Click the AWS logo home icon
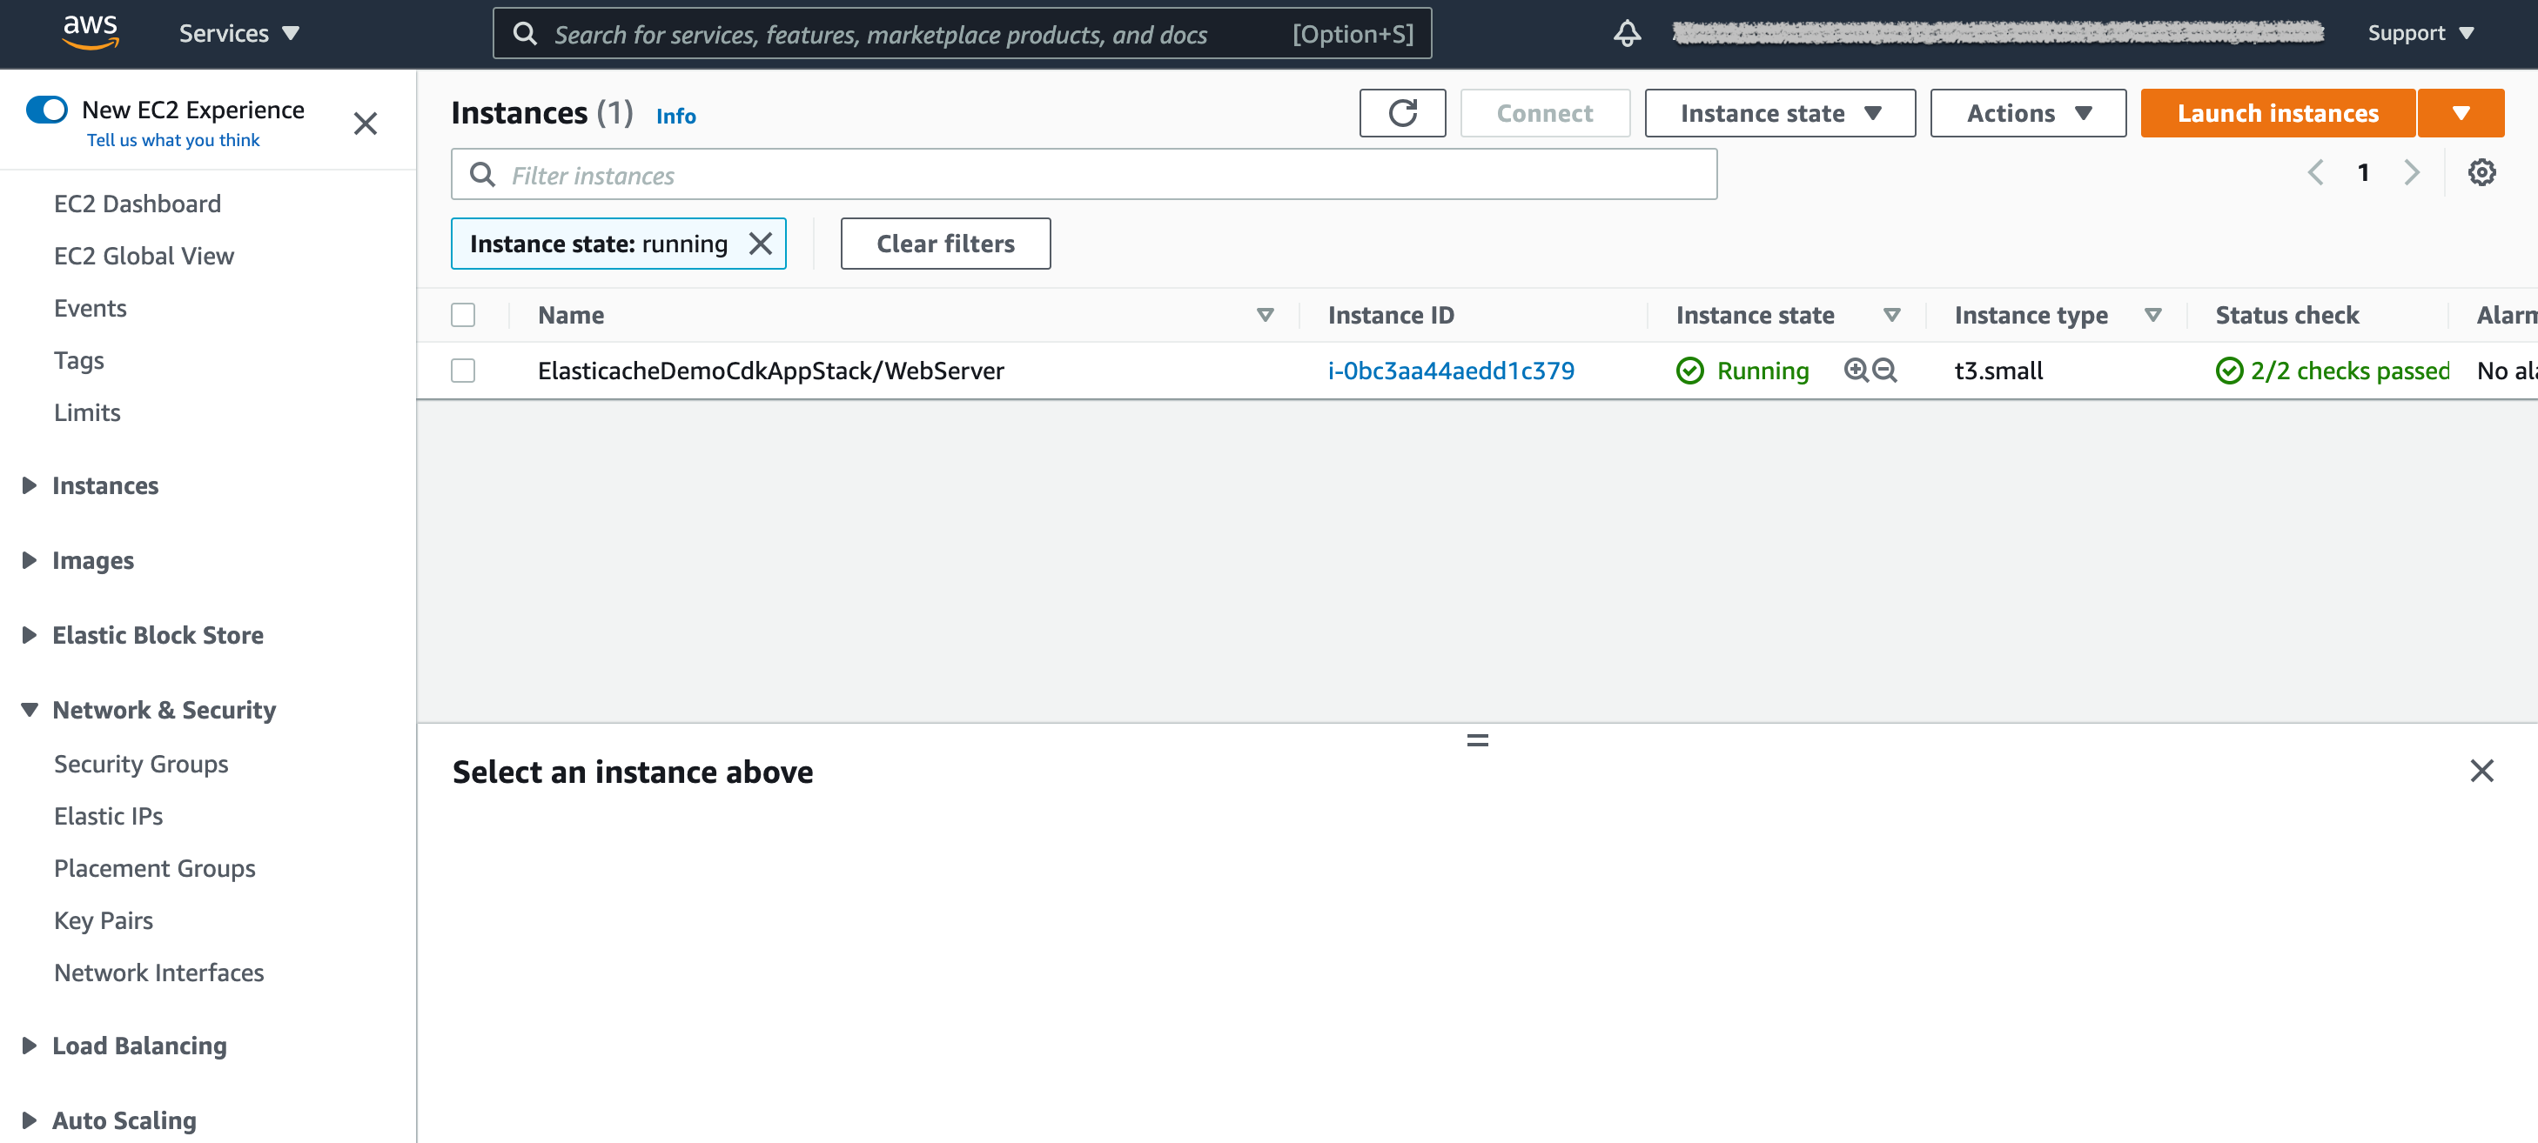Screen dimensions: 2538x1143 click(x=91, y=31)
